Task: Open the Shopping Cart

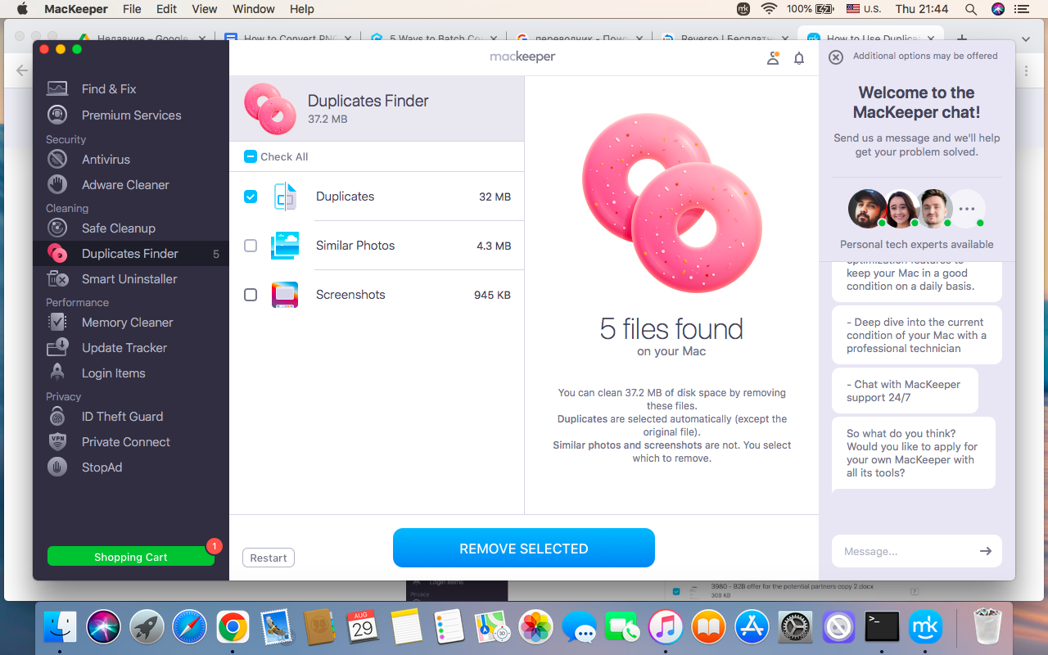Action: point(130,556)
